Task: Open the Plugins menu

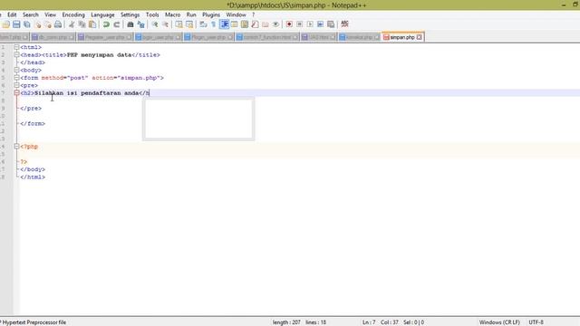Action: click(211, 14)
